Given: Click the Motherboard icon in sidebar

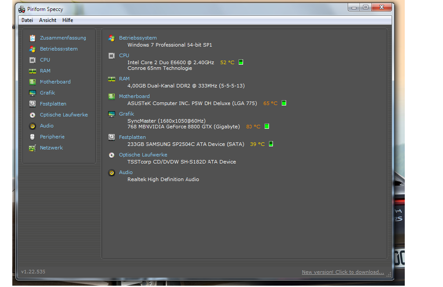Looking at the screenshot, I should [x=33, y=82].
